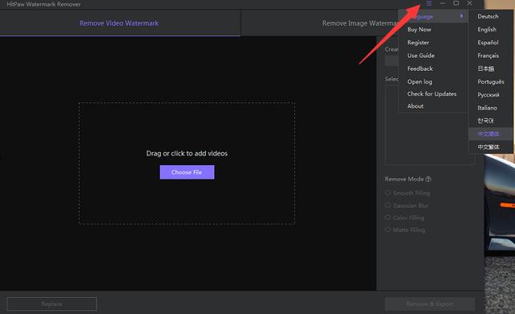
Task: Open the hamburger menu icon in title bar
Action: 429,3
